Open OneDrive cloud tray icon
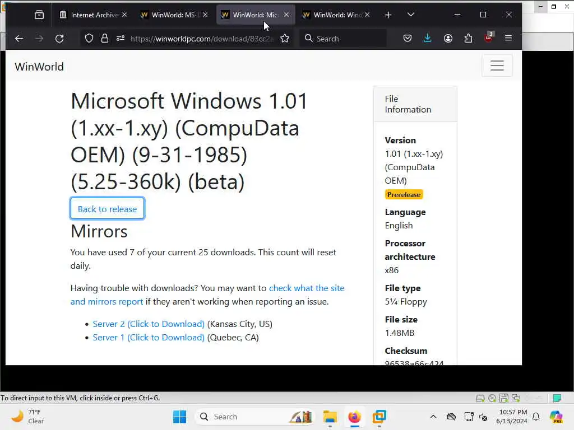The width and height of the screenshot is (574, 430). 451,417
